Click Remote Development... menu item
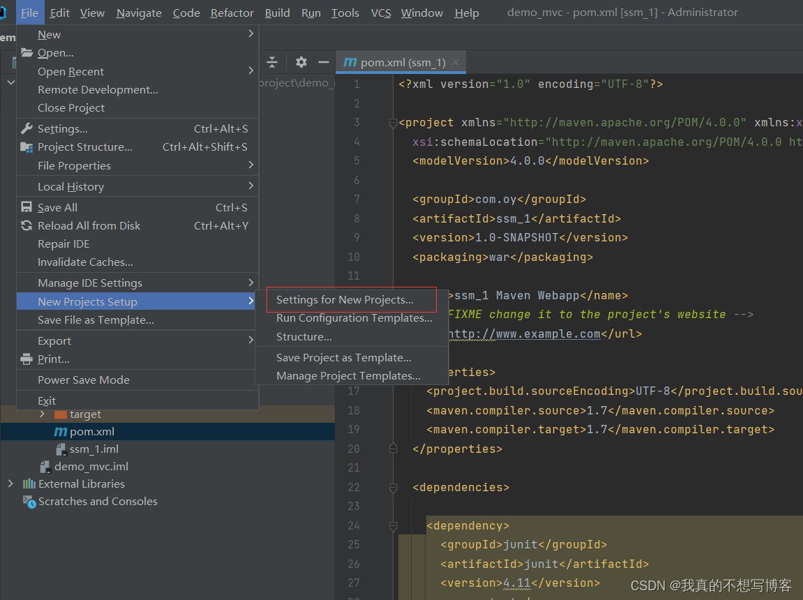 pyautogui.click(x=137, y=89)
